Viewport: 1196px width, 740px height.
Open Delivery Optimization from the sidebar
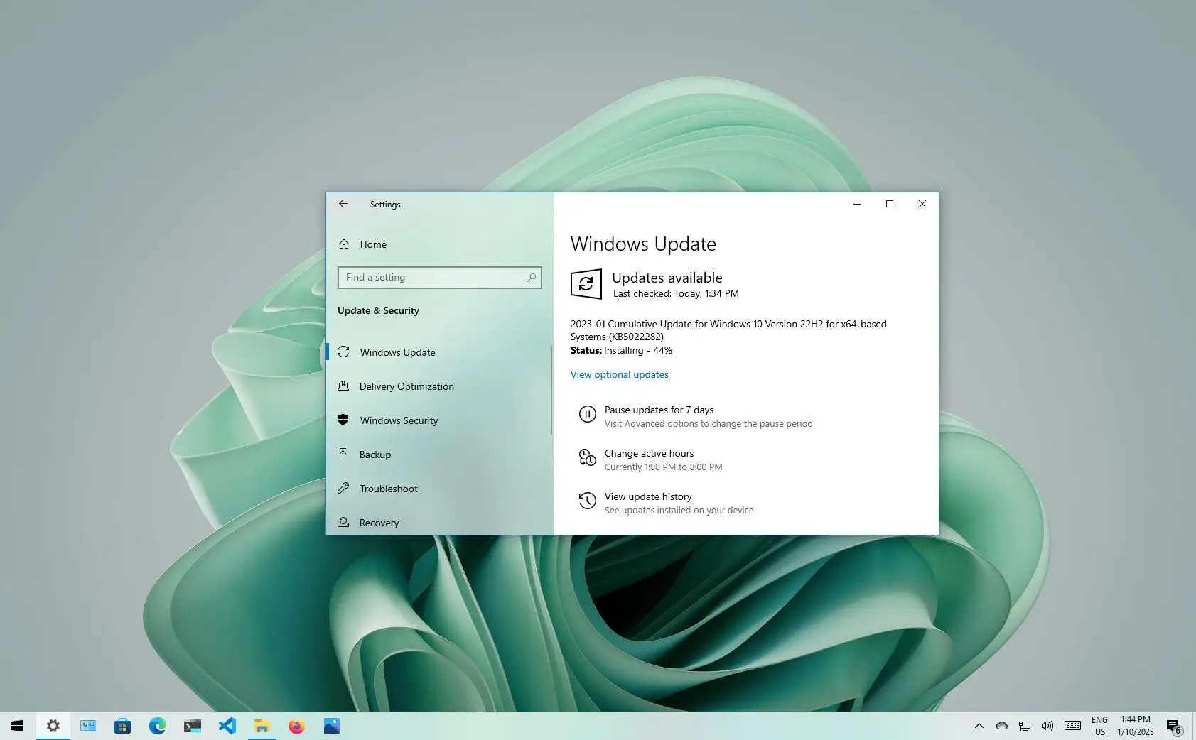click(406, 386)
